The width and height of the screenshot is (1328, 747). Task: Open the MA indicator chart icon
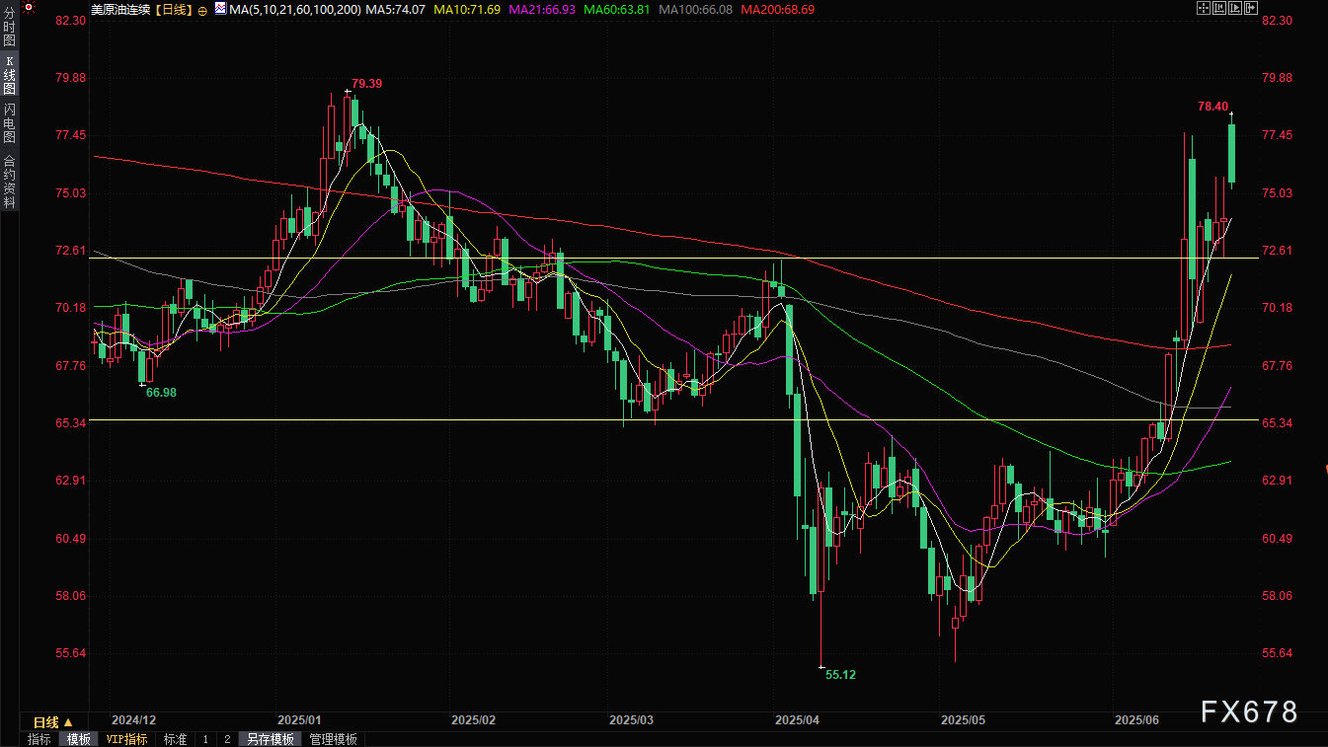pos(221,10)
